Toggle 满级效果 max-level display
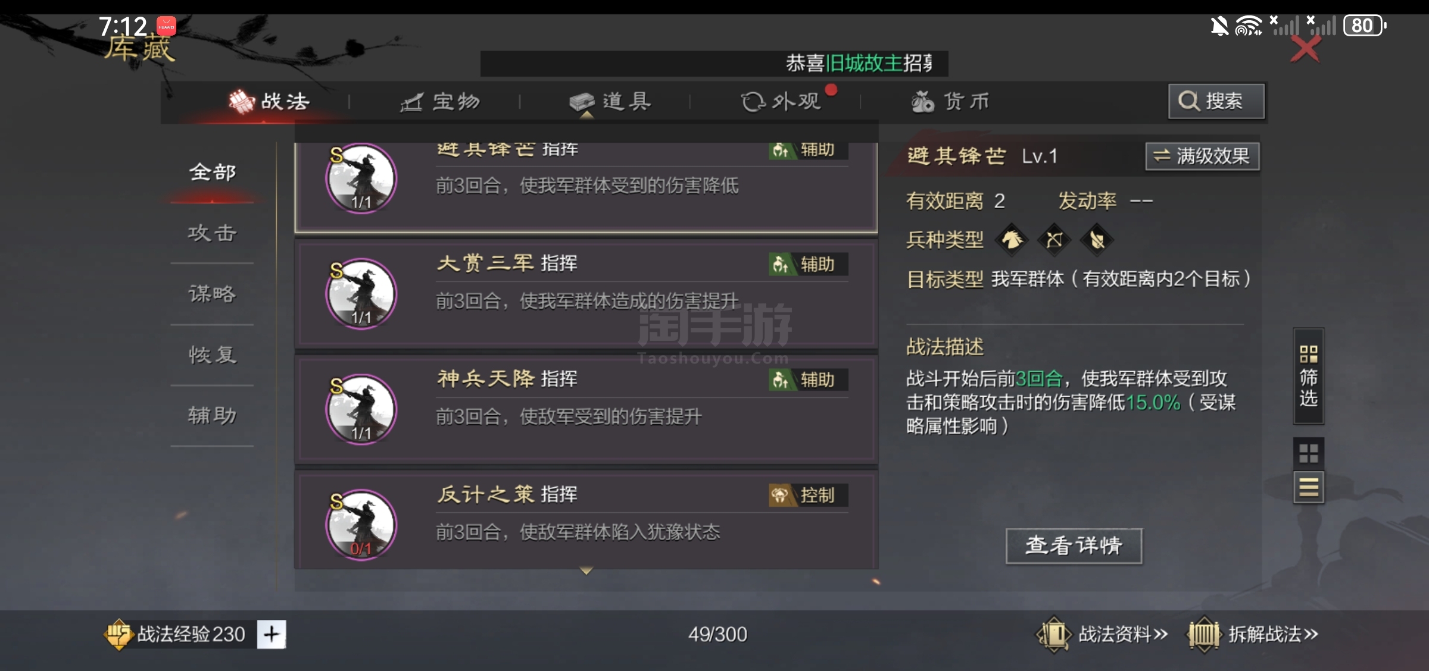Screen dimensions: 1429x671 click(1202, 156)
